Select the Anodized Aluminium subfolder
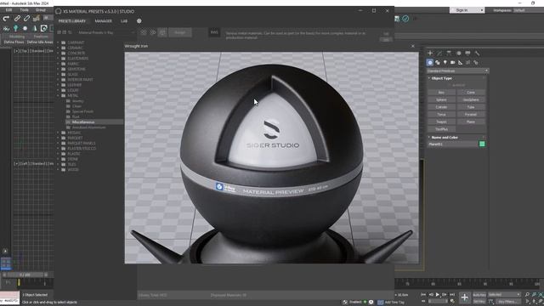The width and height of the screenshot is (544, 306). (88, 127)
